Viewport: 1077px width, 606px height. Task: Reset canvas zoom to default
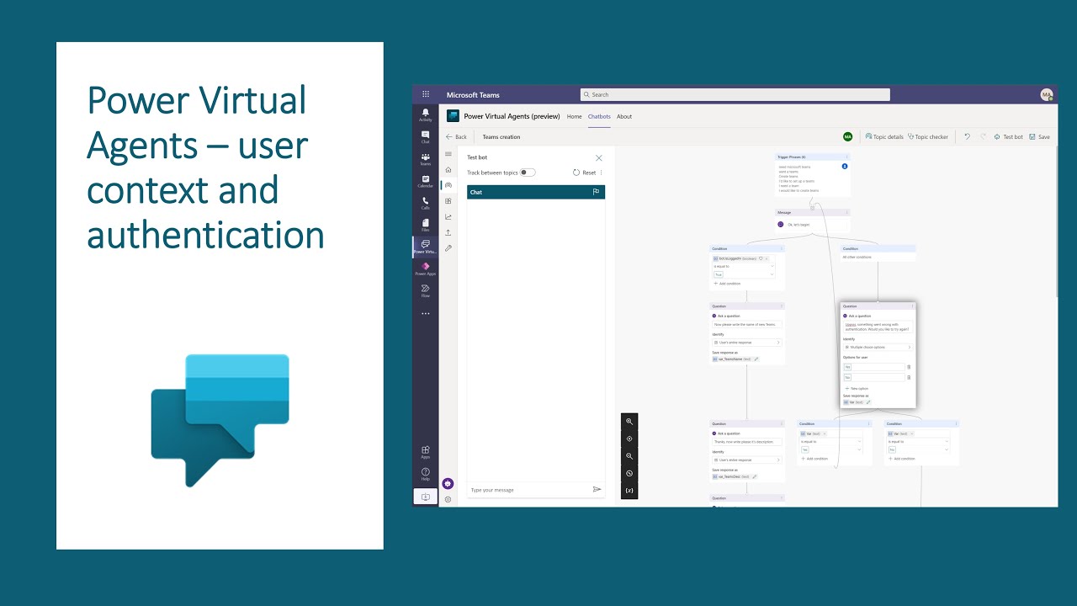(x=629, y=474)
